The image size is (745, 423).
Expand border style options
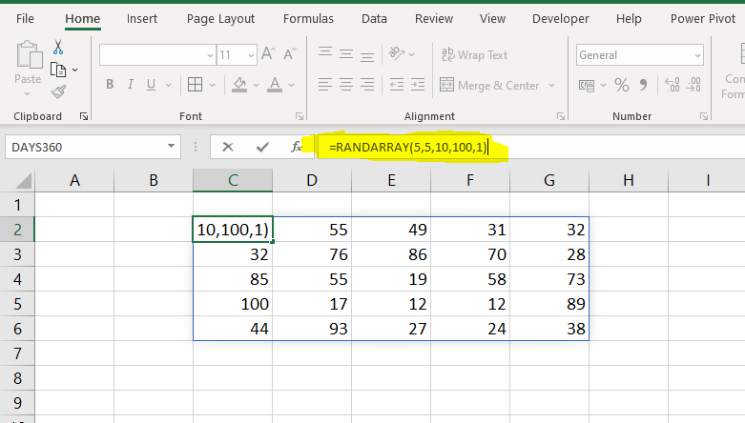tap(213, 86)
